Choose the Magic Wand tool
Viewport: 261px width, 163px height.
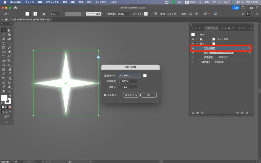(4, 35)
